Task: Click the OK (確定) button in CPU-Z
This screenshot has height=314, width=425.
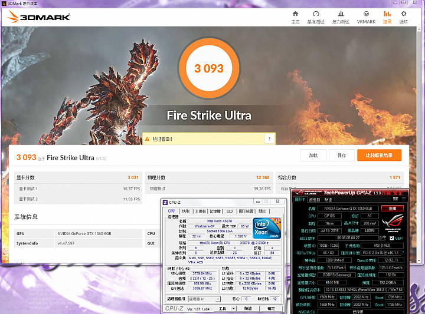Action: [271, 308]
